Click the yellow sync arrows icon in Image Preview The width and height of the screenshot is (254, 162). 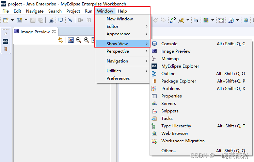(x=60, y=40)
